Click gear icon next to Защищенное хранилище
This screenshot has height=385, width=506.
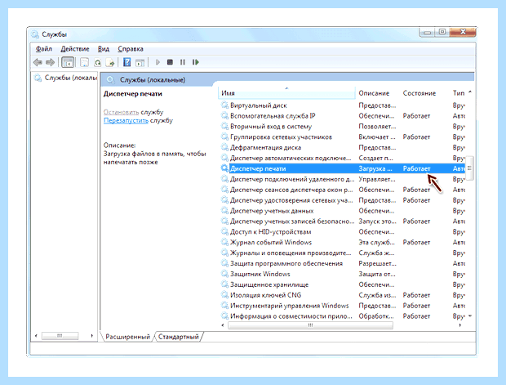click(x=224, y=284)
